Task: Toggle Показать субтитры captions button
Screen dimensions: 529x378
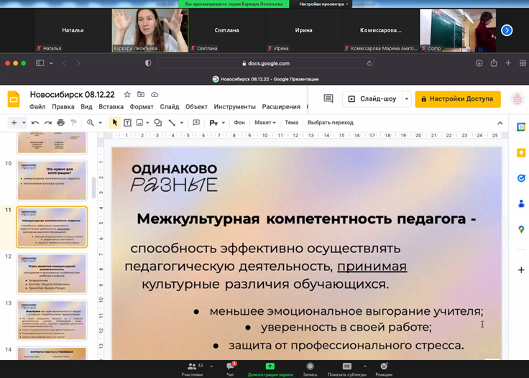Action: (347, 367)
